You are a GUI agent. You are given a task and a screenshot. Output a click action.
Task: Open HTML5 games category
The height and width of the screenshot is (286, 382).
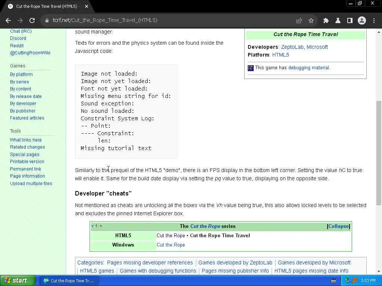[97, 271]
